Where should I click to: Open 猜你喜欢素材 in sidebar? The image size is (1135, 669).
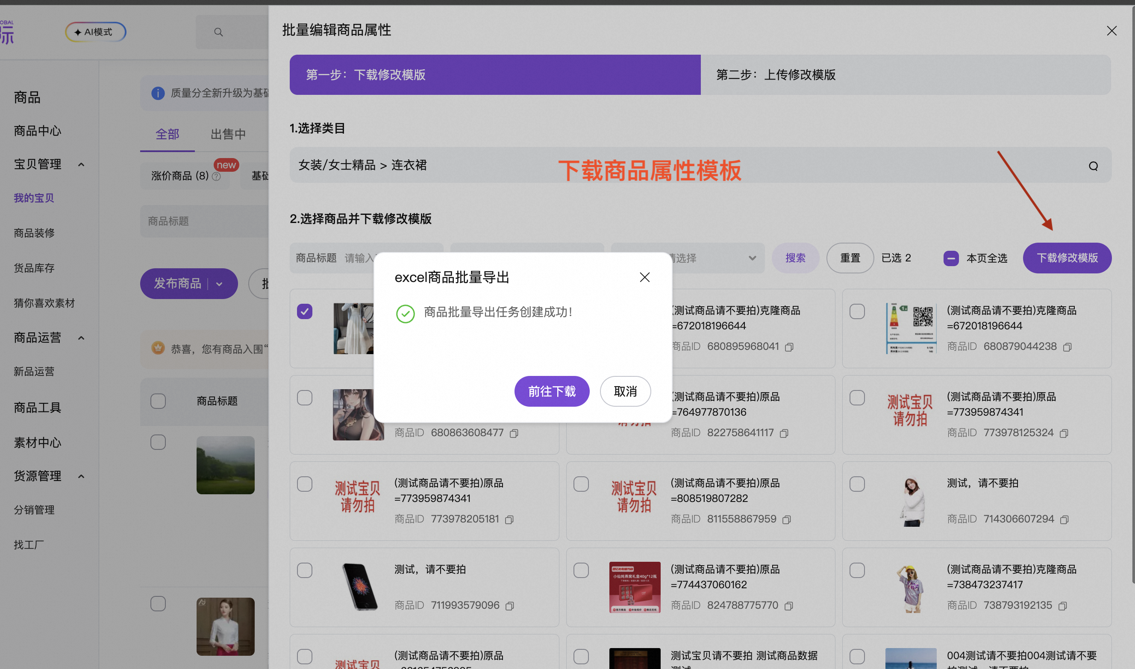pyautogui.click(x=44, y=303)
